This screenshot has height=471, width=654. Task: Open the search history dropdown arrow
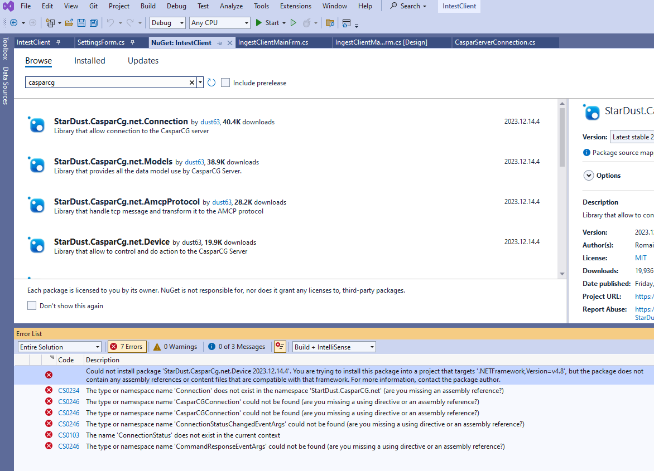[200, 82]
